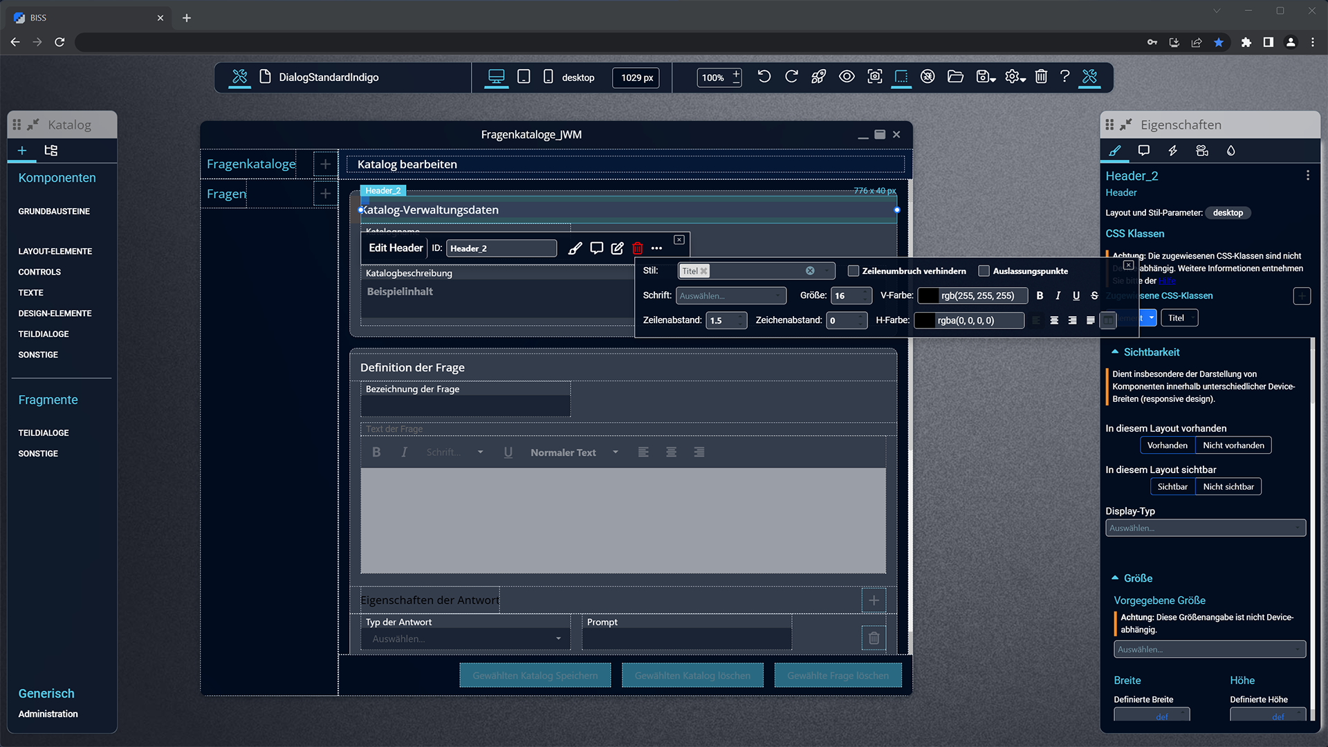1328x747 pixels.
Task: Click the lightning bolt events tab
Action: tap(1173, 151)
